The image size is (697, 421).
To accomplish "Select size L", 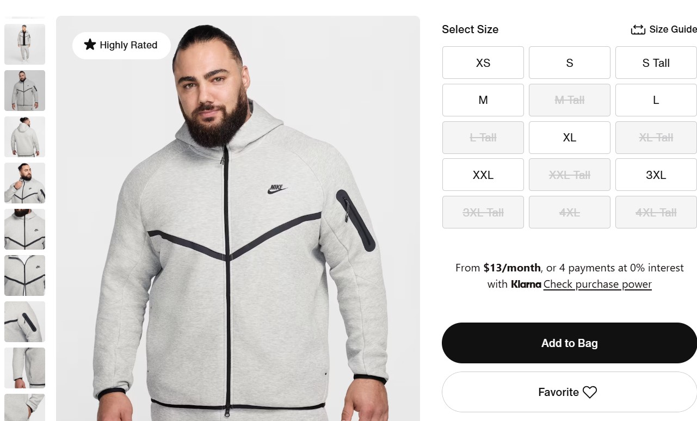I will [656, 100].
